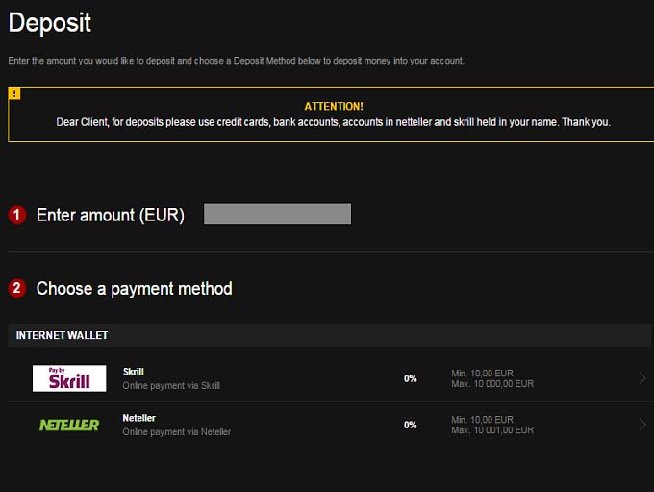The height and width of the screenshot is (492, 654).
Task: Click the red step 2 number badge
Action: click(x=16, y=288)
